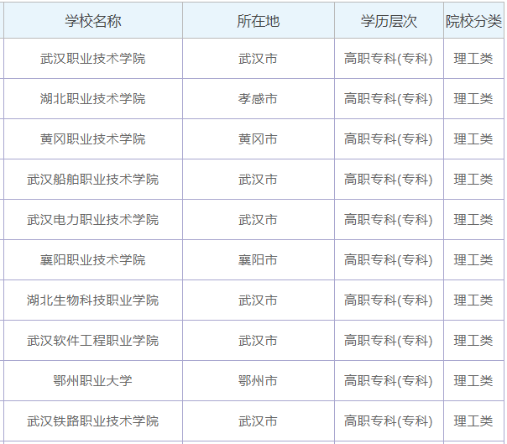Select school name 武汉铁路职业技术学院

(93, 421)
